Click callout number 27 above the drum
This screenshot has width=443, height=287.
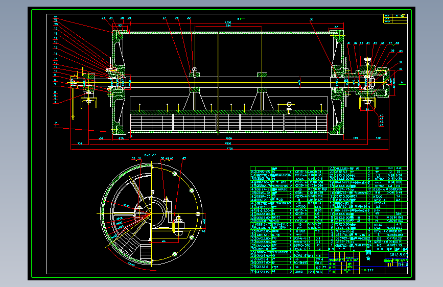[165, 18]
